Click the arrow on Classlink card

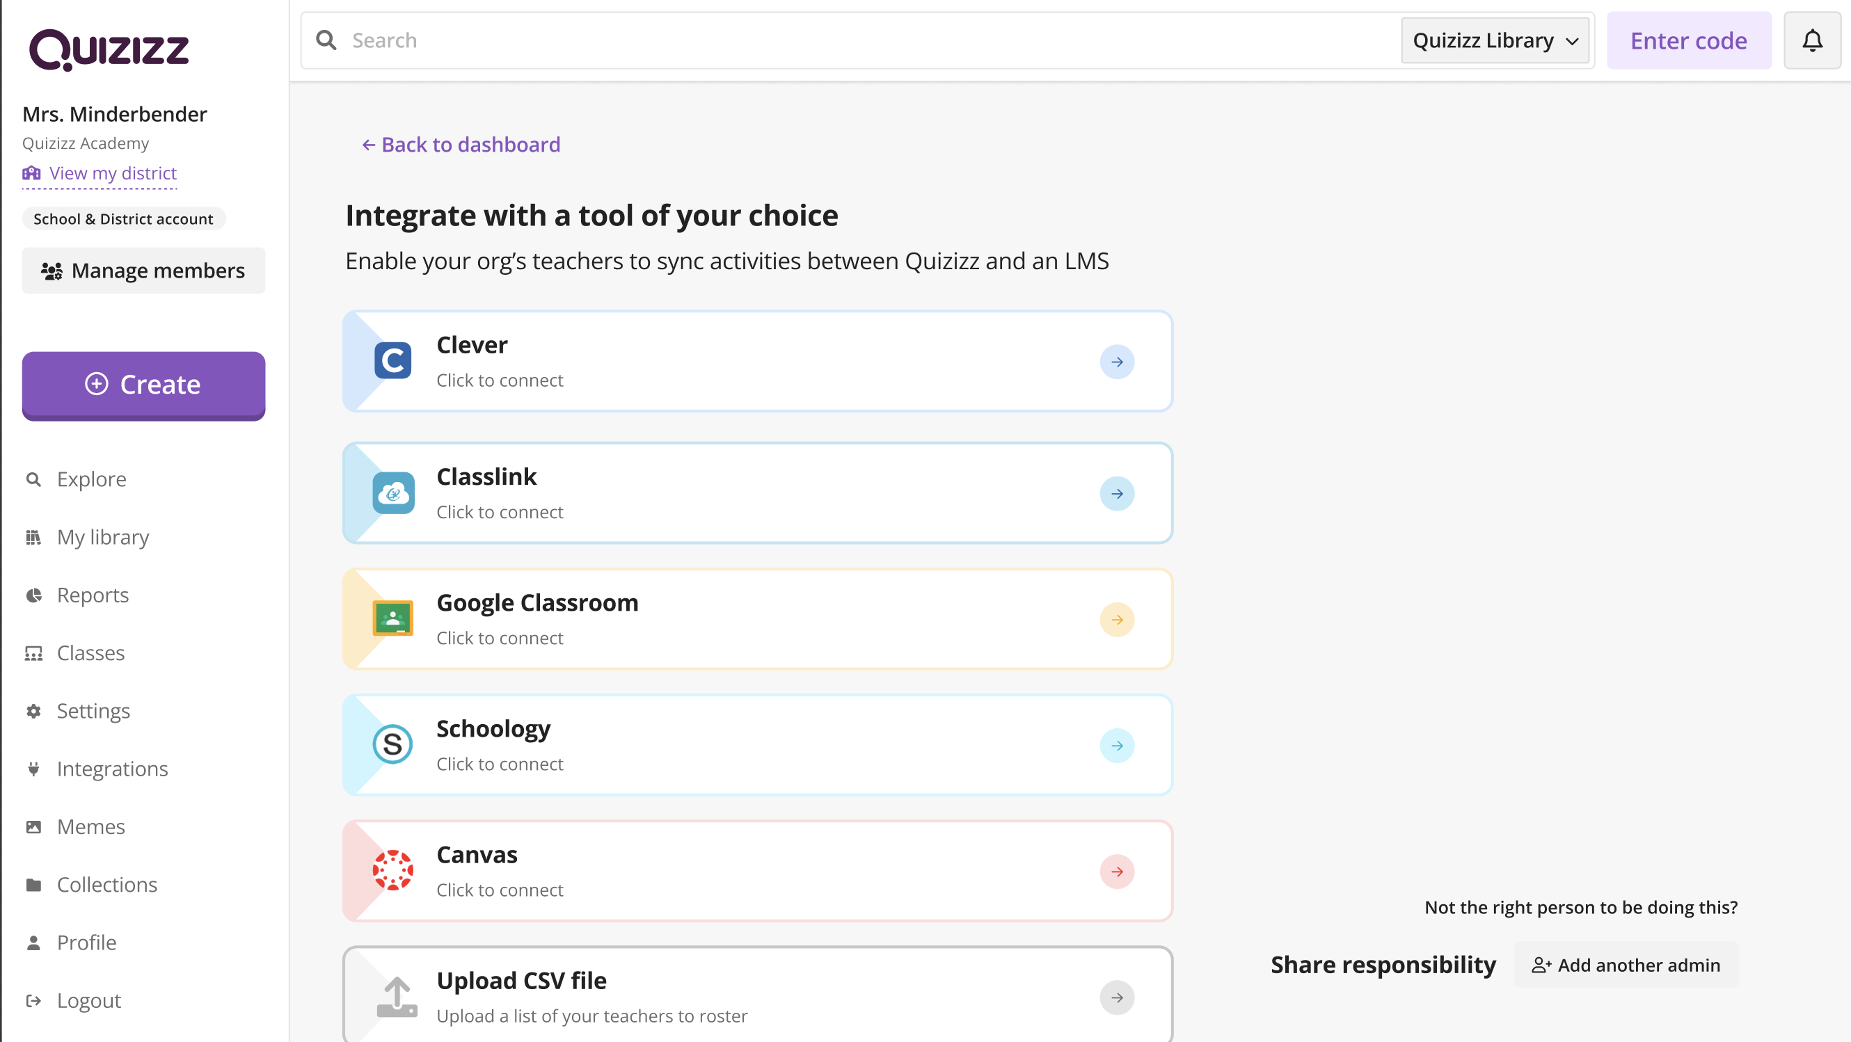pyautogui.click(x=1117, y=494)
